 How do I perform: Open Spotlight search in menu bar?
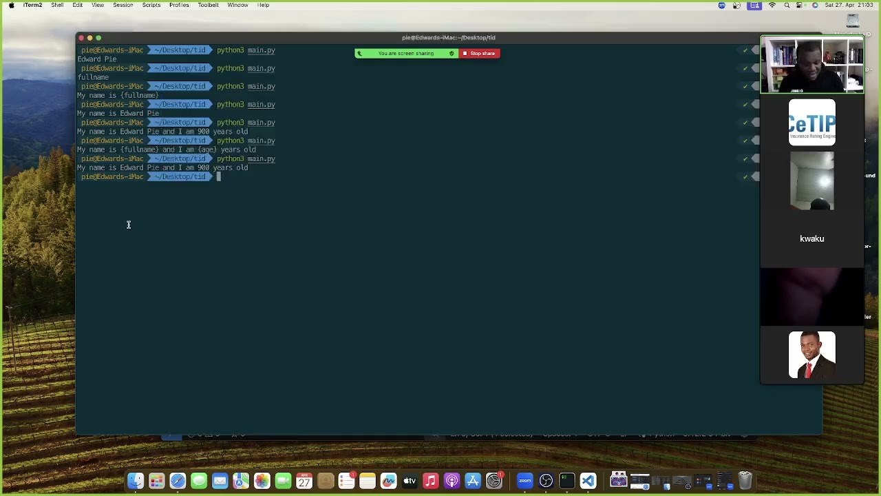click(787, 5)
